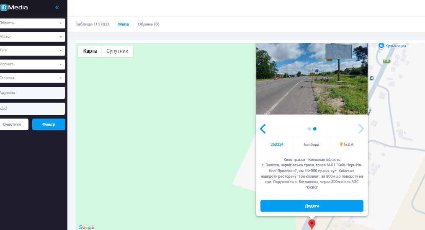
Task: Click the E101 road badge on map
Action: 386,61
